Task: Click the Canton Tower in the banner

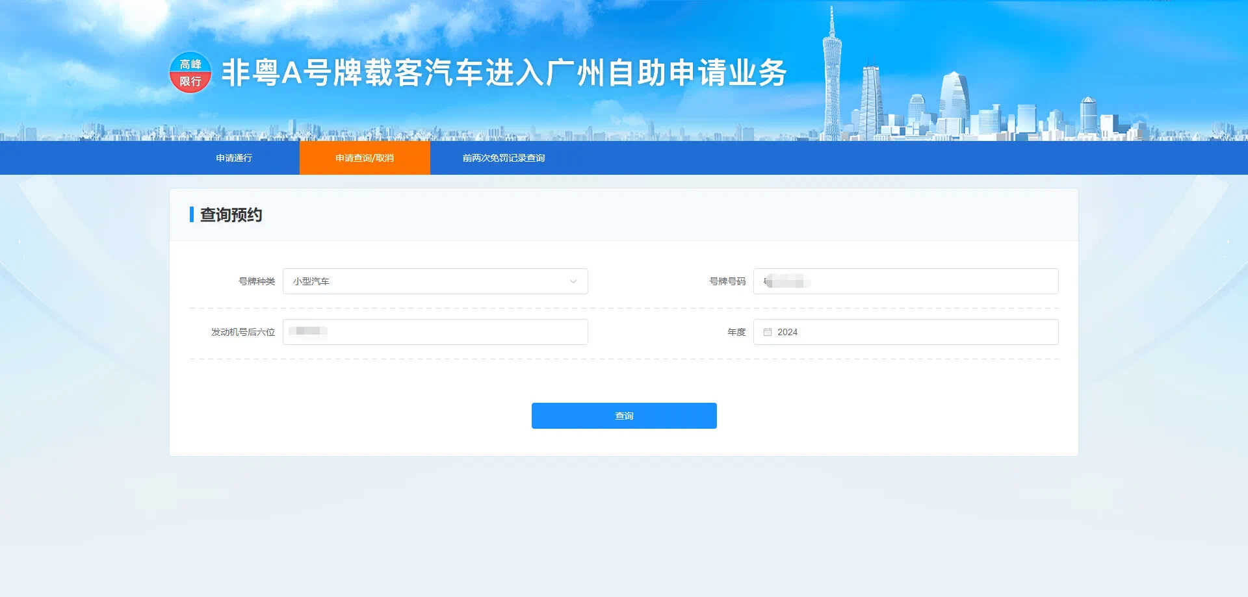Action: pyautogui.click(x=831, y=78)
